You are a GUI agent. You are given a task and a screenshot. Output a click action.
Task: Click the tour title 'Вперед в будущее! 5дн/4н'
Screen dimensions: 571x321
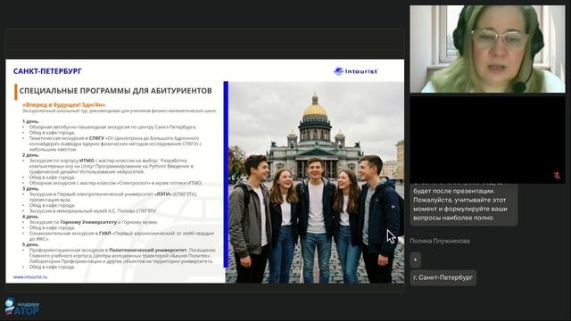(63, 105)
